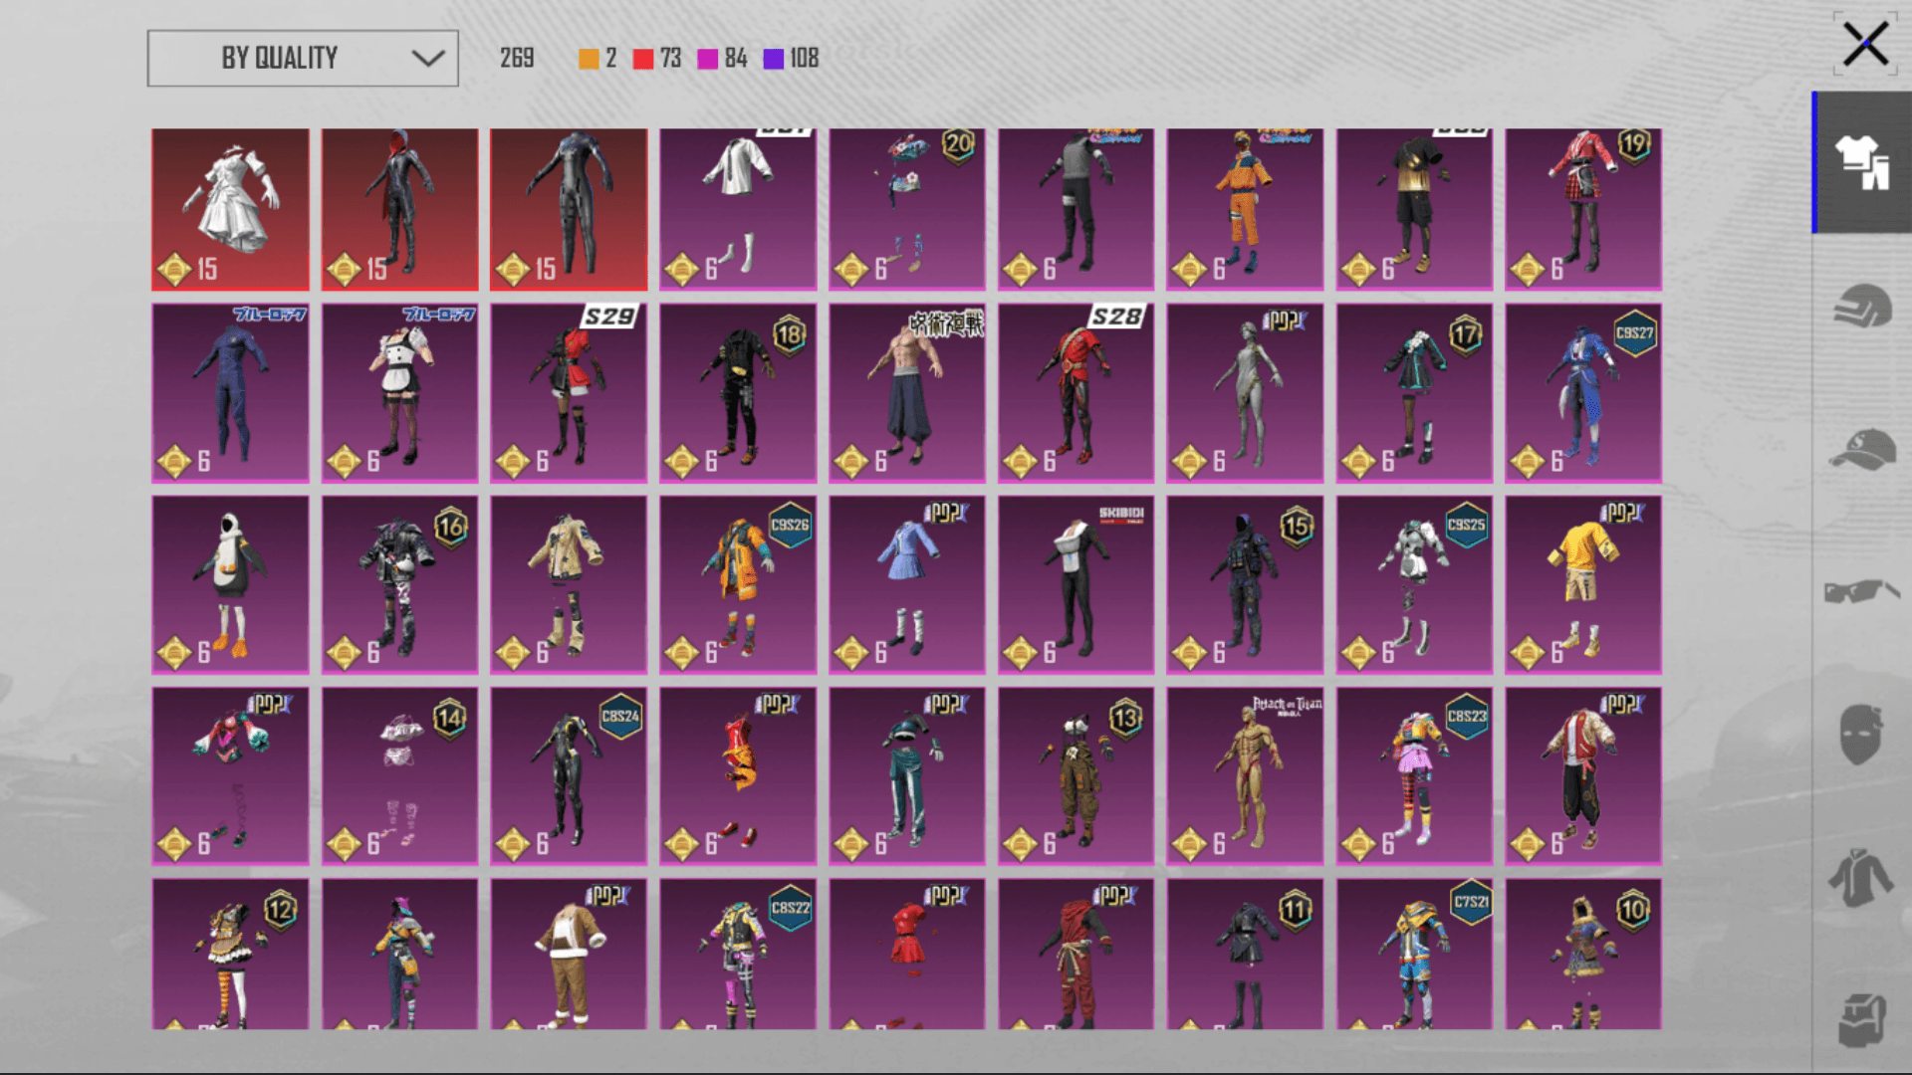Screen dimensions: 1912x1075
Task: Click the dropdown chevron arrow
Action: [428, 58]
